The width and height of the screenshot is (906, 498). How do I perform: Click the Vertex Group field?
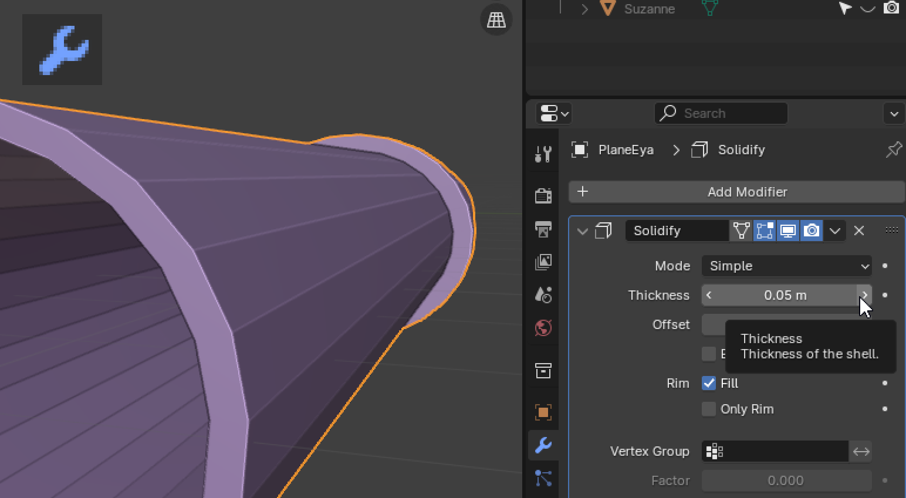(x=775, y=451)
